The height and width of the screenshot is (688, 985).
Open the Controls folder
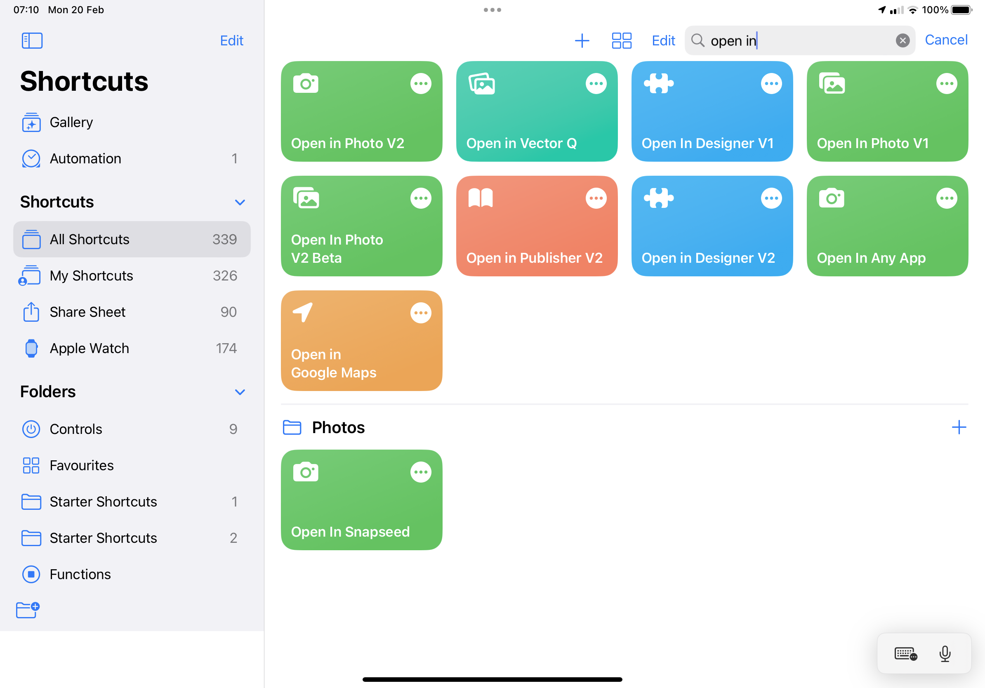[132, 429]
